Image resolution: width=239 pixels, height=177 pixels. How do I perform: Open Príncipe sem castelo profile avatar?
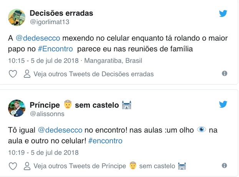click(17, 109)
